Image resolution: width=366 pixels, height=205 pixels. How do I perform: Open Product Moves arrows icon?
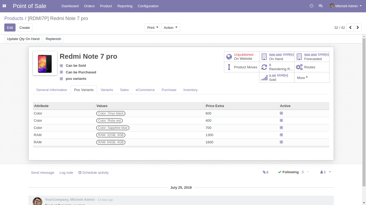[x=229, y=67]
